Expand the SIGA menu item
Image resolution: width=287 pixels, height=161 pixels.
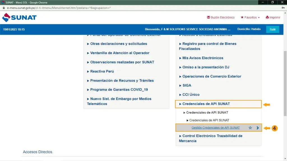185,86
